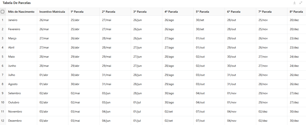Click the 01/jul cell in the Outubro row
This screenshot has height=125, width=306.
tap(146, 102)
